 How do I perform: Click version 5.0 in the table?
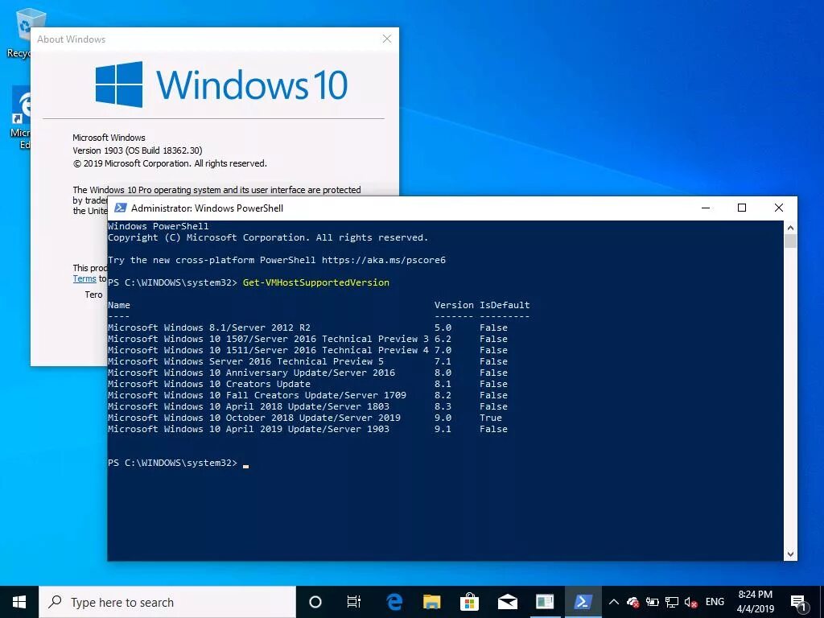coord(443,328)
